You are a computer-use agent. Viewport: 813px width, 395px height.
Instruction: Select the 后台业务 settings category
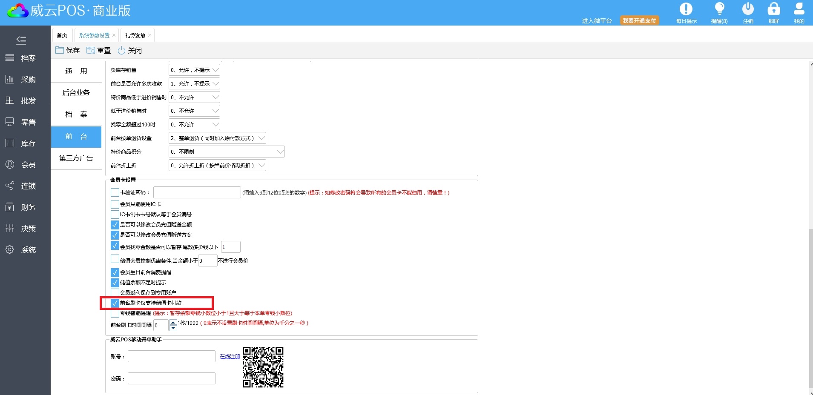pyautogui.click(x=76, y=93)
